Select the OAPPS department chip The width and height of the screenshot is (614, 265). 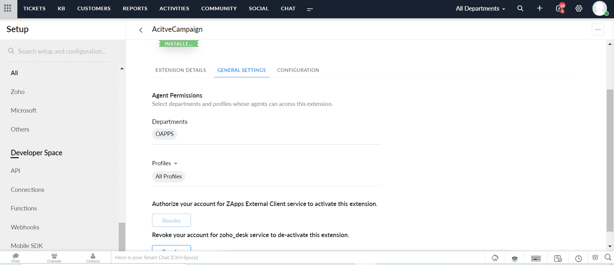tap(165, 134)
